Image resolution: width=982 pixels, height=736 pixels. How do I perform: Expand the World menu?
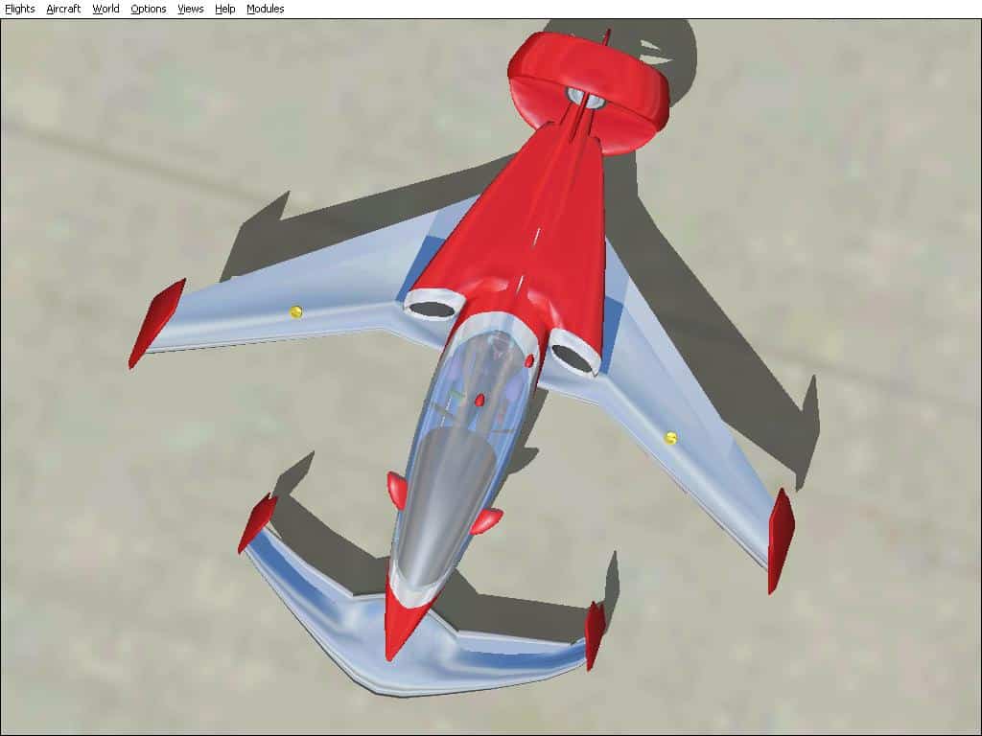(105, 9)
